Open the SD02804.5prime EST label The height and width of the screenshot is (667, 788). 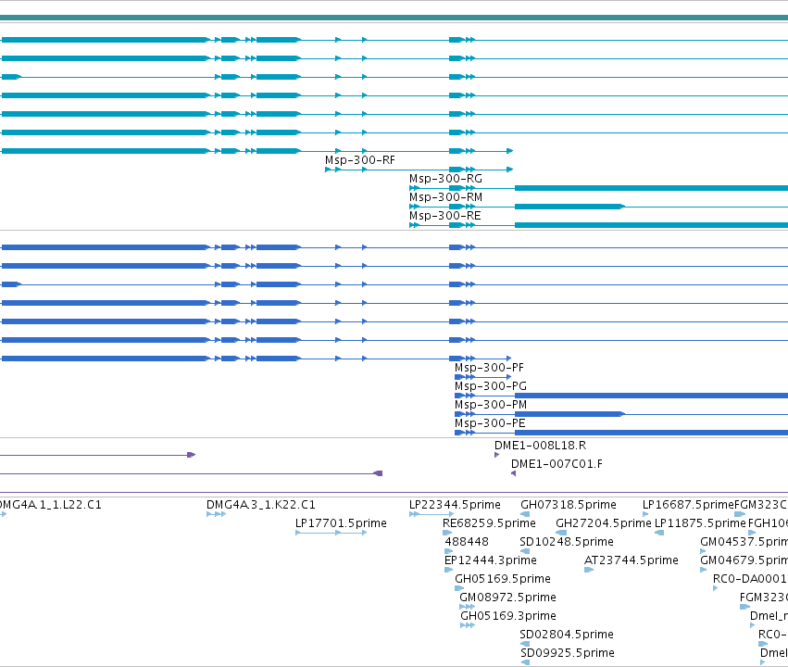point(567,635)
